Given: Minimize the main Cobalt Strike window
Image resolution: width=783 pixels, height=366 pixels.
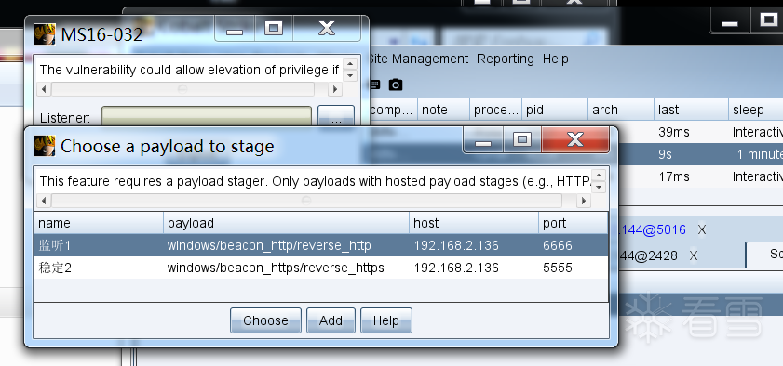Looking at the screenshot, I should 730,21.
